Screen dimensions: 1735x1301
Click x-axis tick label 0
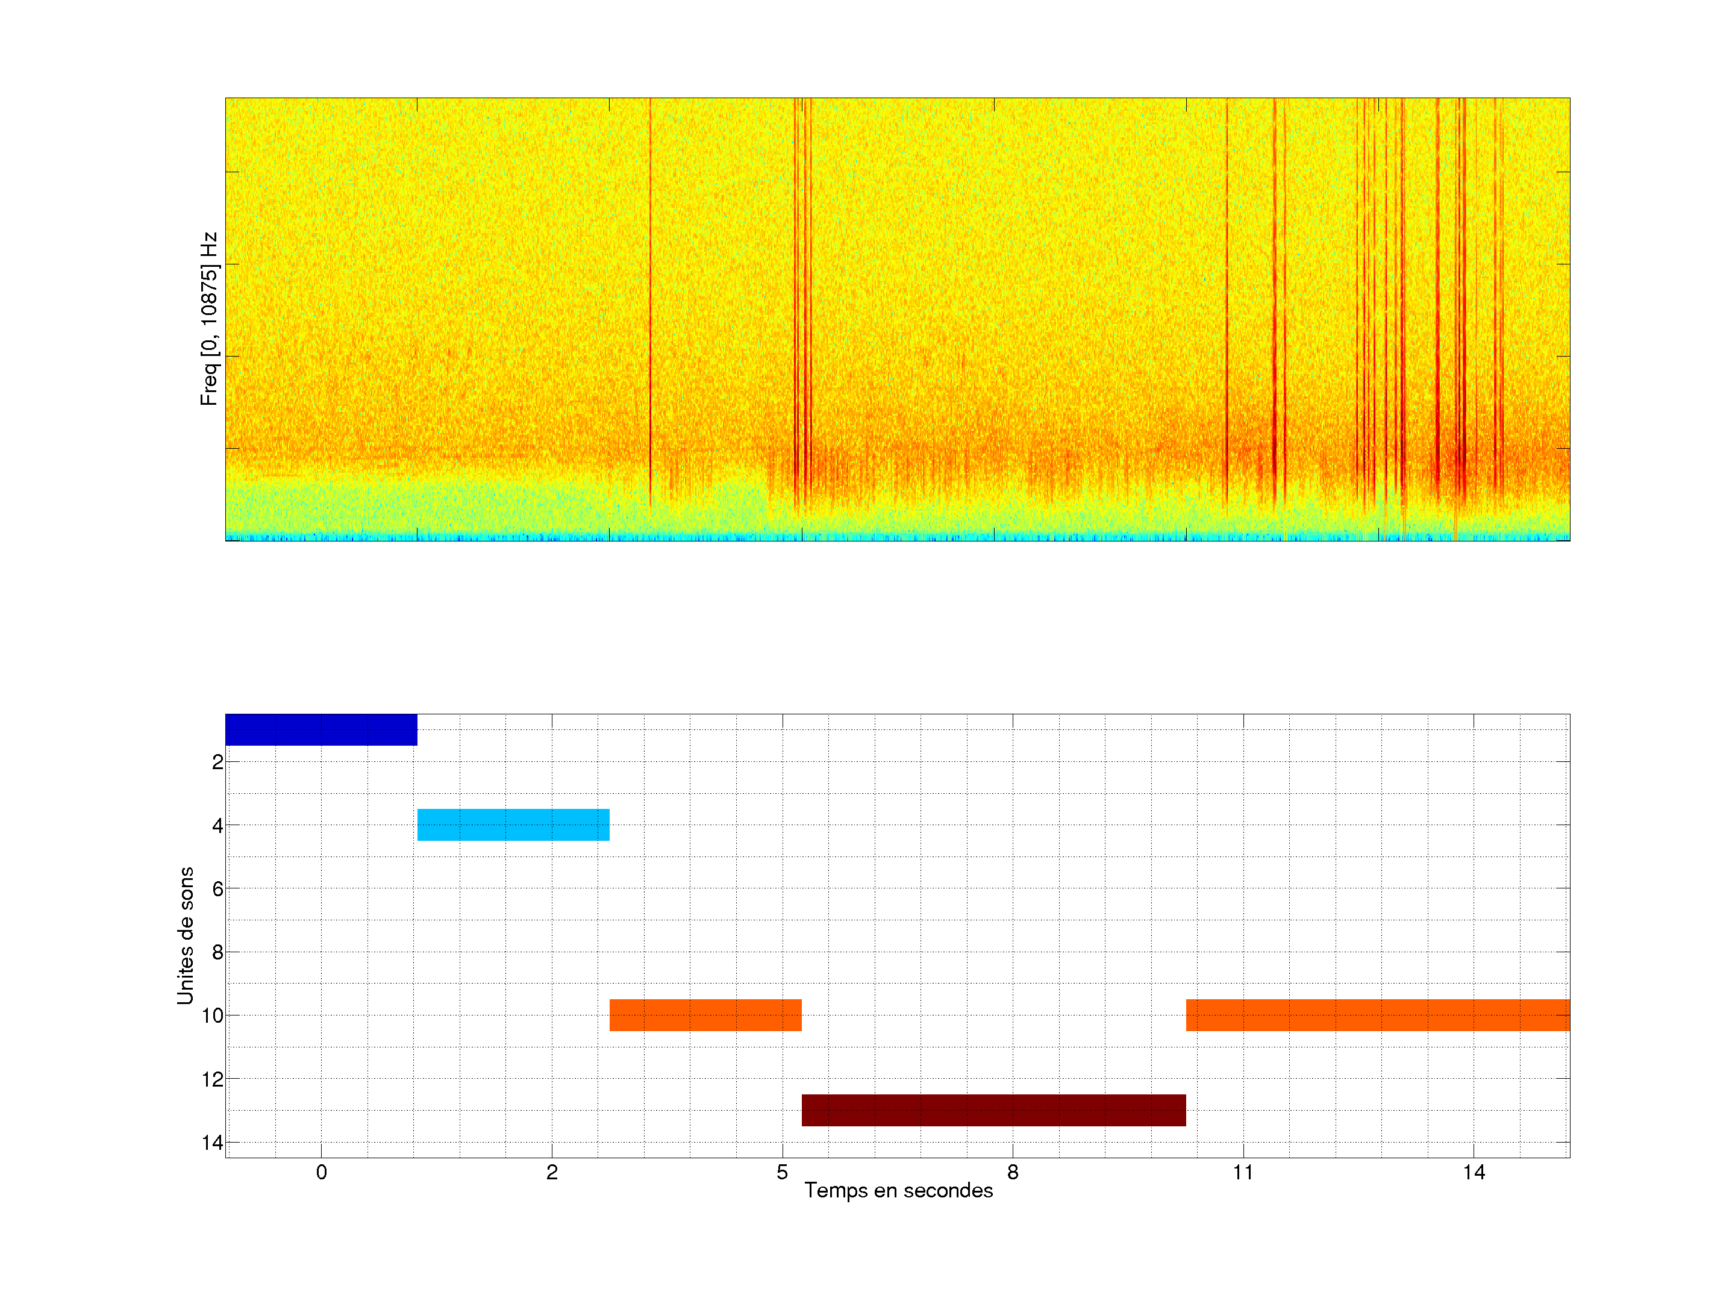[x=321, y=1172]
